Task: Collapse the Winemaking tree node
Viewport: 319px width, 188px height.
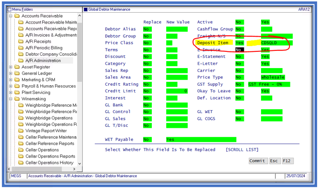Action: [11, 99]
